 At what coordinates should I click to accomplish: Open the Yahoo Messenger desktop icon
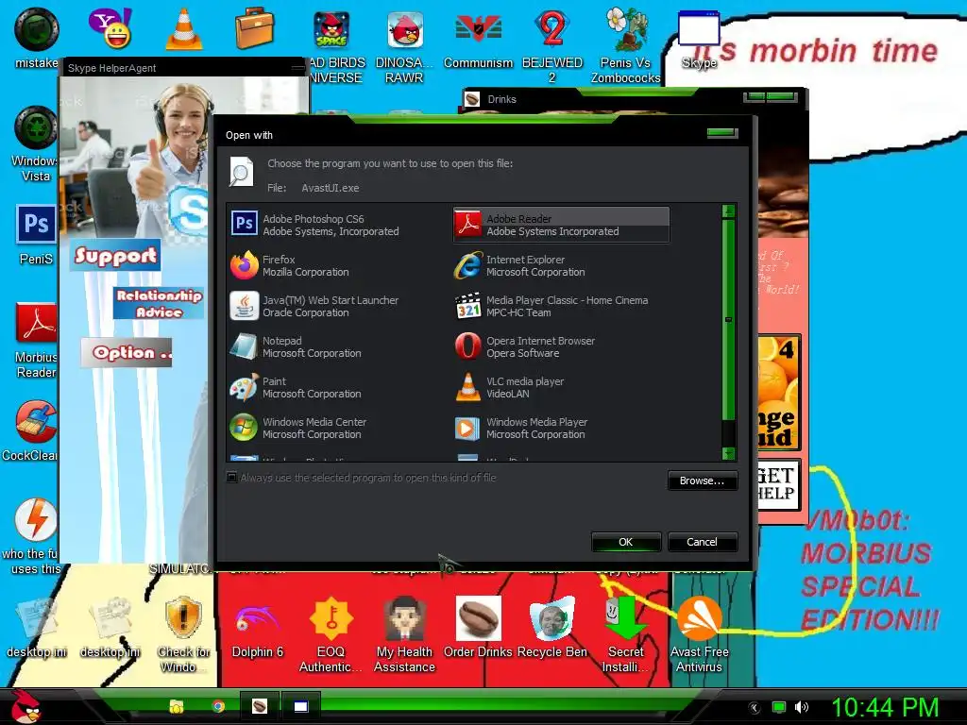pyautogui.click(x=110, y=28)
